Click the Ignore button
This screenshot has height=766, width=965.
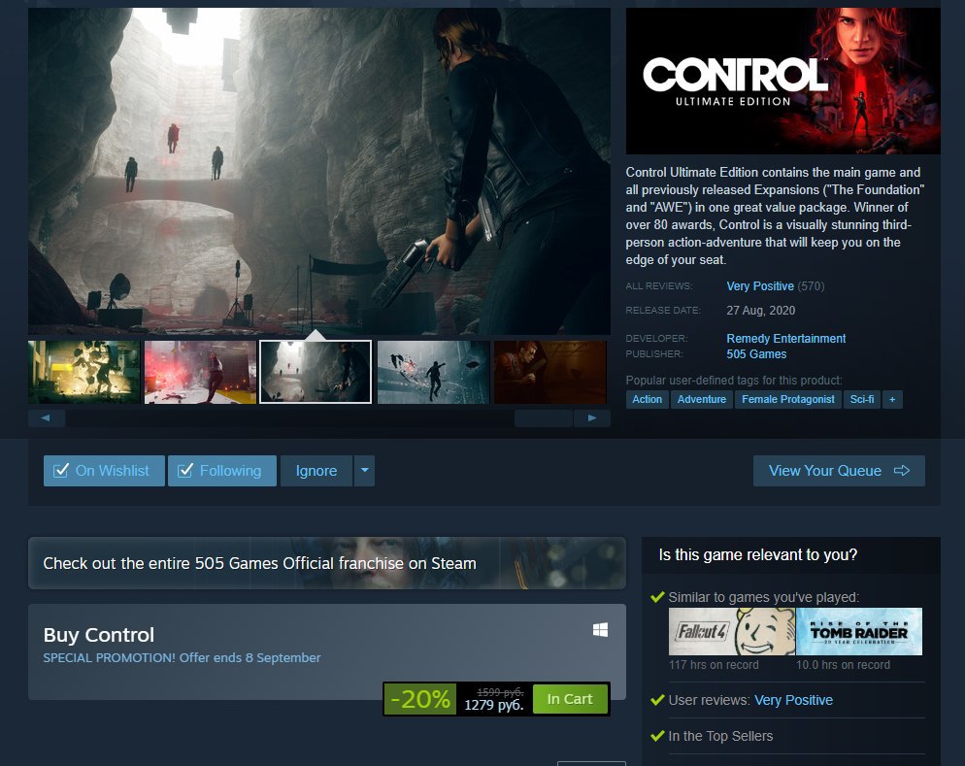pos(316,471)
